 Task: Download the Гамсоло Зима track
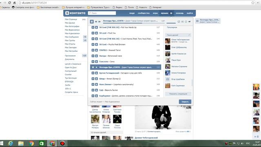coord(96,62)
